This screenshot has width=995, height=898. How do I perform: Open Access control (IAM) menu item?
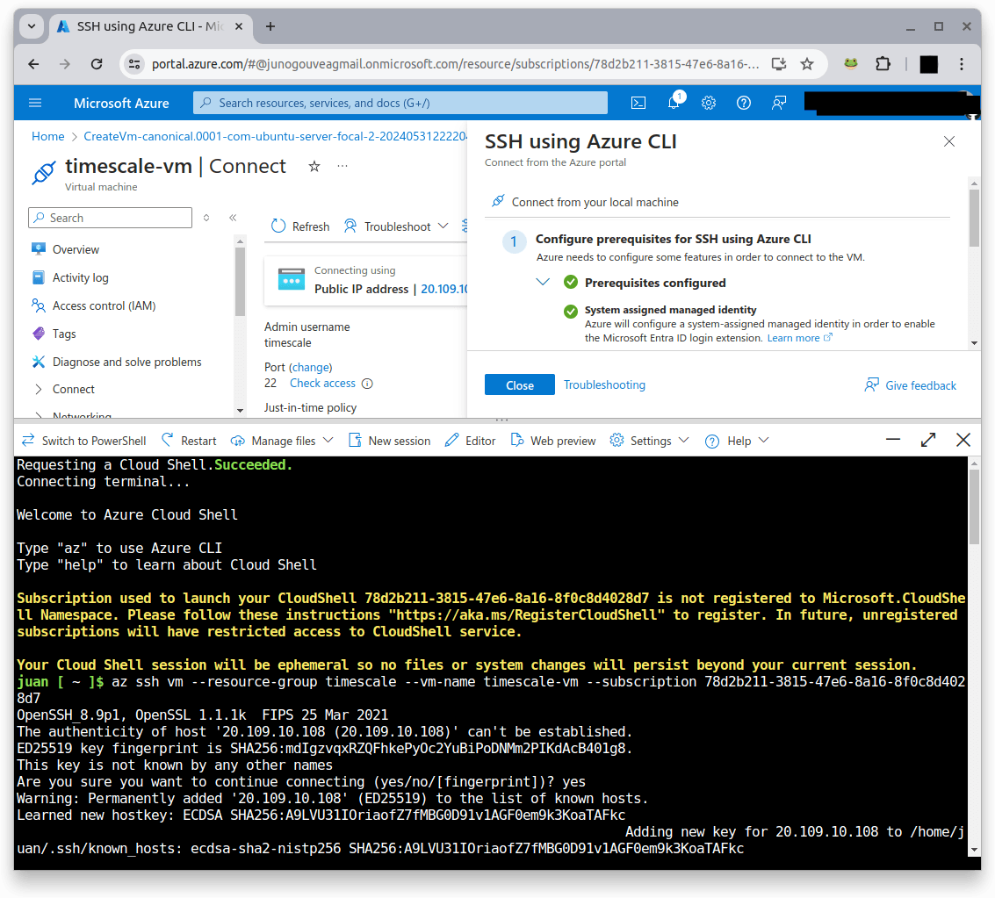[104, 305]
